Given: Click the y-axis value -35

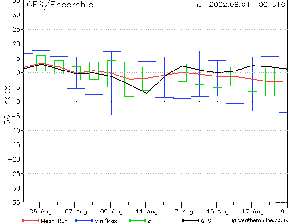Looking at the screenshot, I should pyautogui.click(x=14, y=203).
